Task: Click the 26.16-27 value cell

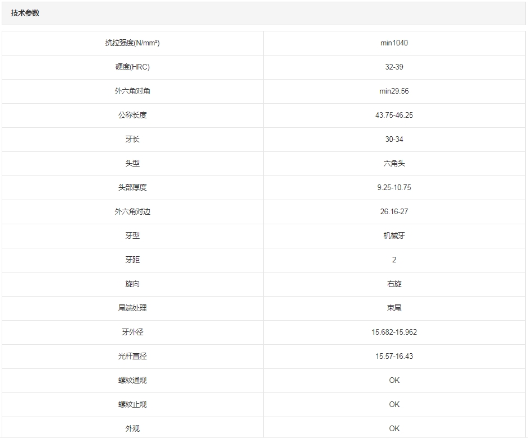Action: [x=394, y=211]
